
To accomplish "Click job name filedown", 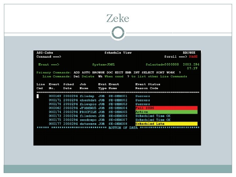I will point(88,116).
